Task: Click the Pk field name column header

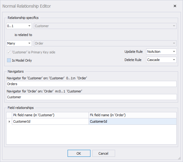Action: [50, 115]
